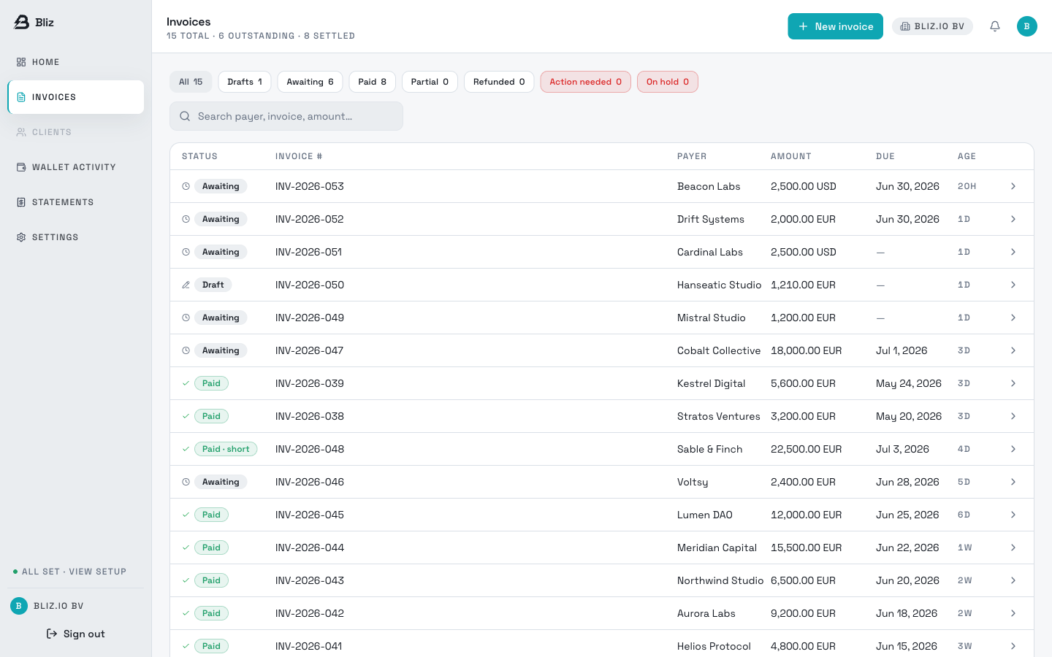Screen dimensions: 1052x657
Task: Click the checkmark icon on INV-2026-045 row
Action: point(186,515)
